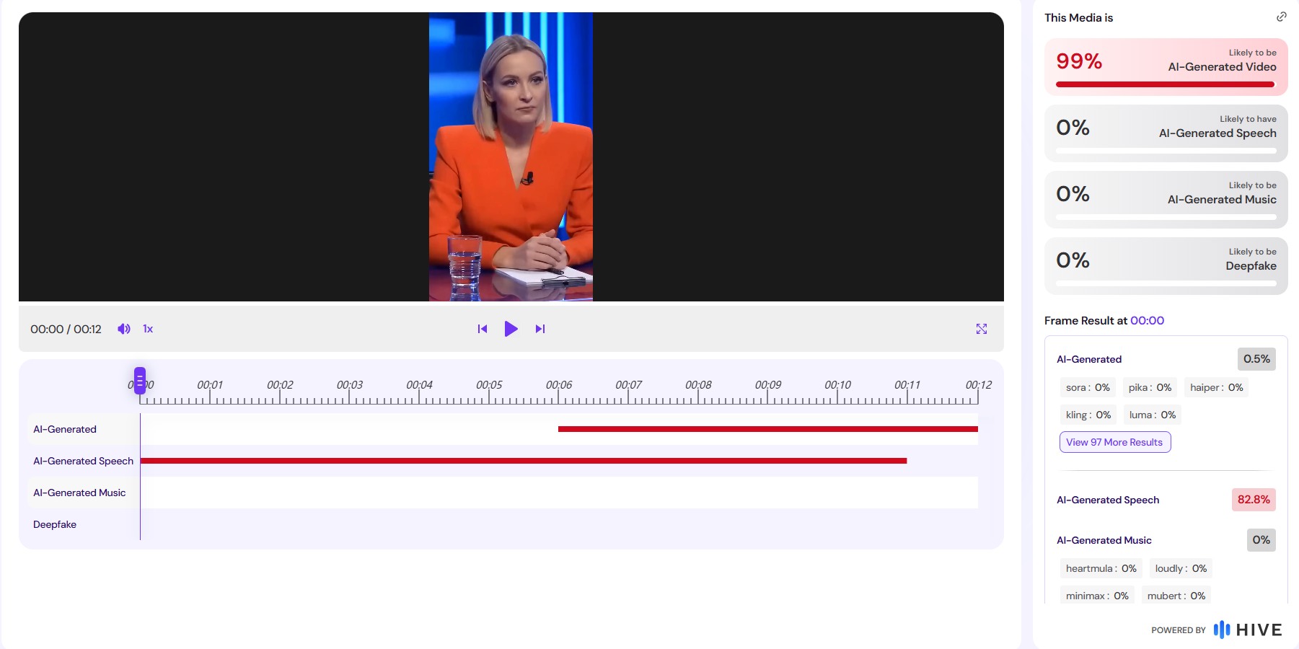Enter fullscreen video mode

(982, 329)
